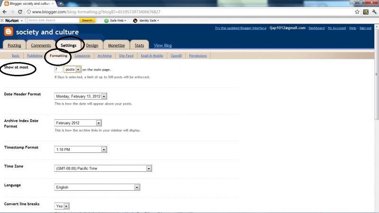Image resolution: width=379 pixels, height=213 pixels.
Task: Click the Sign out link
Action: [365, 28]
